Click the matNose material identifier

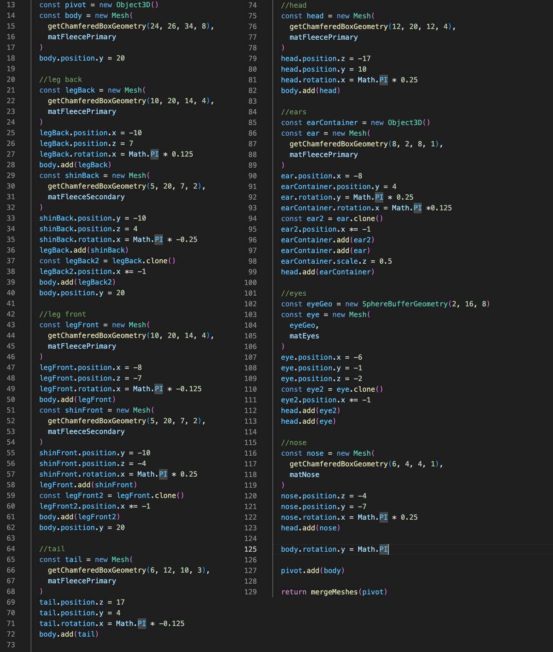click(304, 474)
